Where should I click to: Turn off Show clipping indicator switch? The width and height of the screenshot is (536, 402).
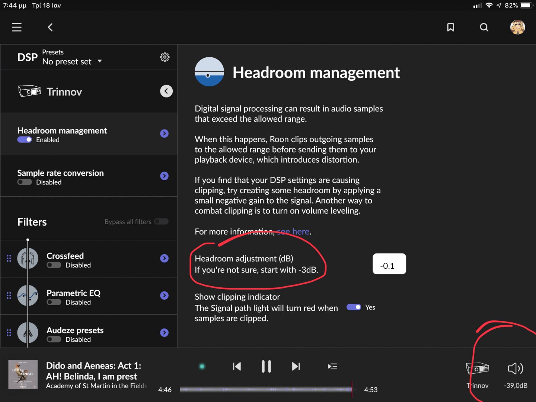point(354,307)
